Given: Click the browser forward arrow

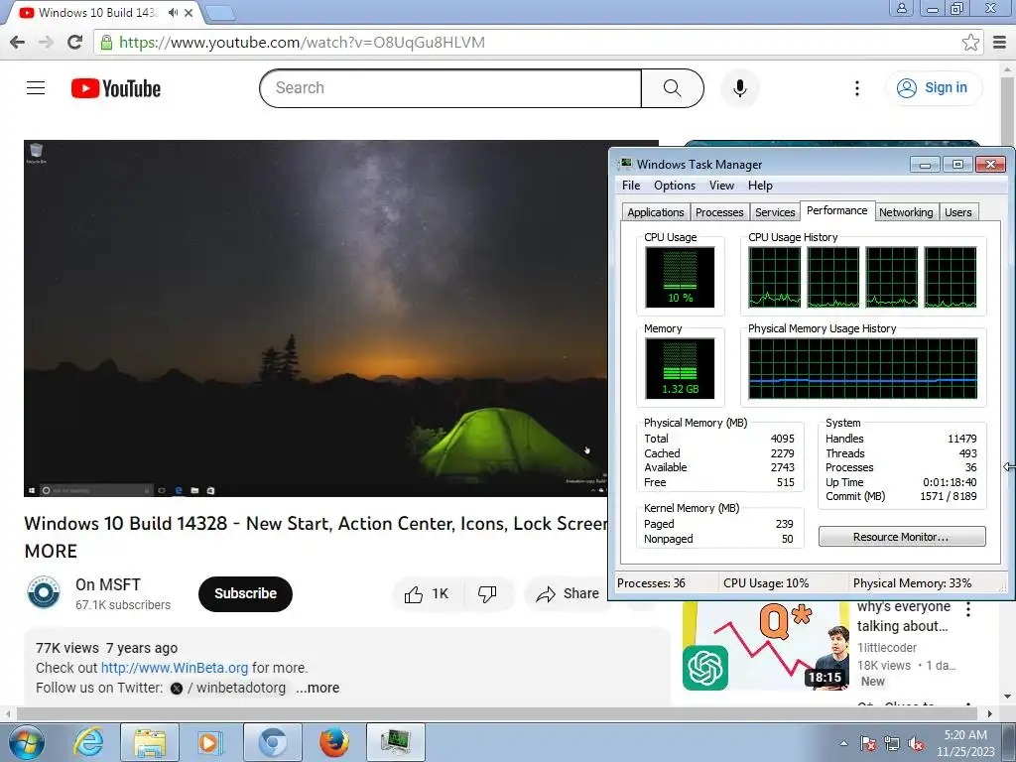Looking at the screenshot, I should click(46, 42).
